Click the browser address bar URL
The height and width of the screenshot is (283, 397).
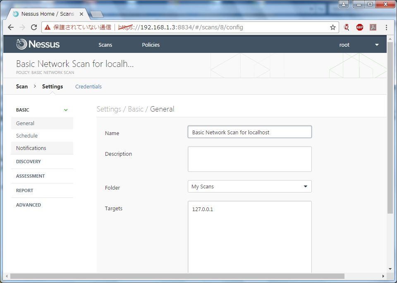(x=181, y=27)
